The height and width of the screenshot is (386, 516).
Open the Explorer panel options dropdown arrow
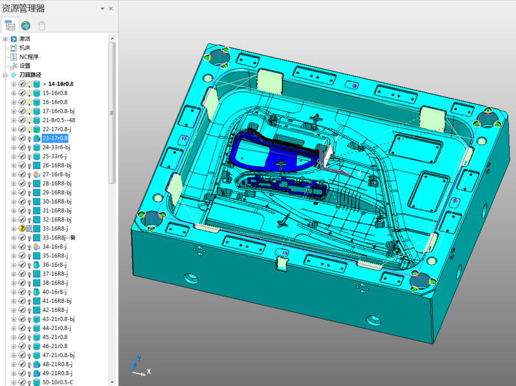tap(102, 9)
